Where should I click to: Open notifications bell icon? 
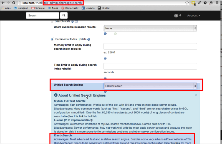[180, 15]
